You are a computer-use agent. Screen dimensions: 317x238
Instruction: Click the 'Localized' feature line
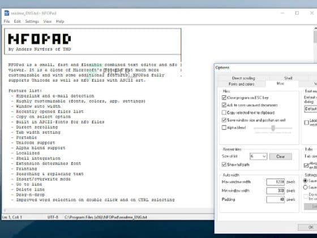pos(28,153)
